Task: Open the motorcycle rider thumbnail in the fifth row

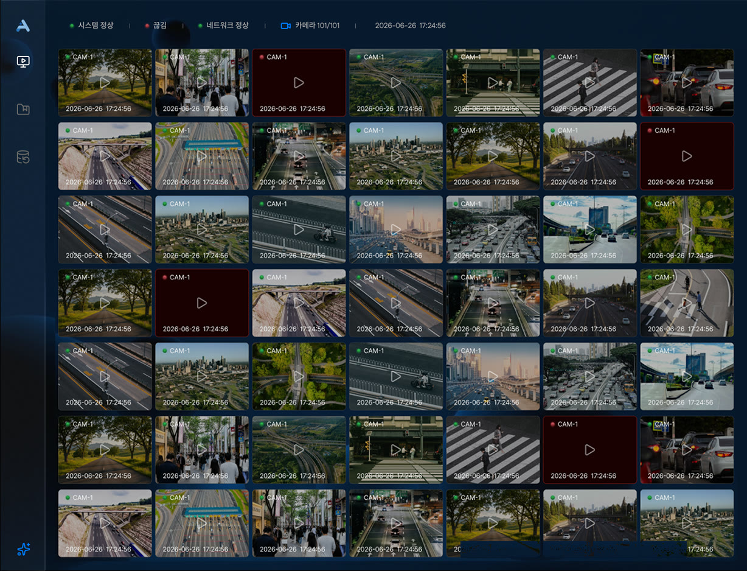Action: coord(396,376)
